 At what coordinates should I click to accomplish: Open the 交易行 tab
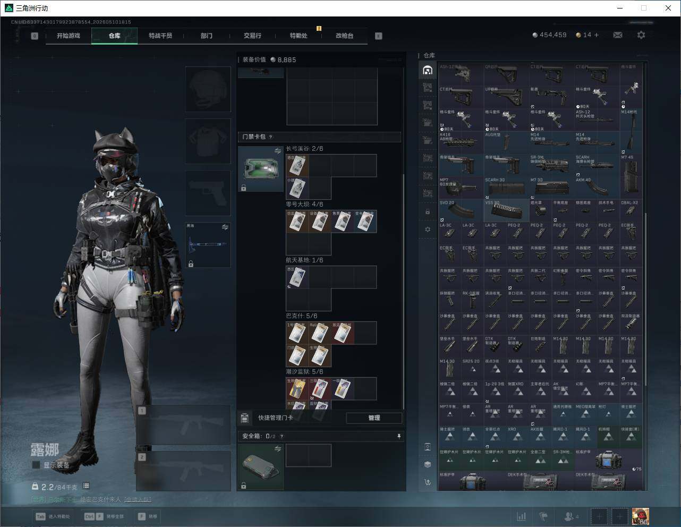click(x=252, y=36)
